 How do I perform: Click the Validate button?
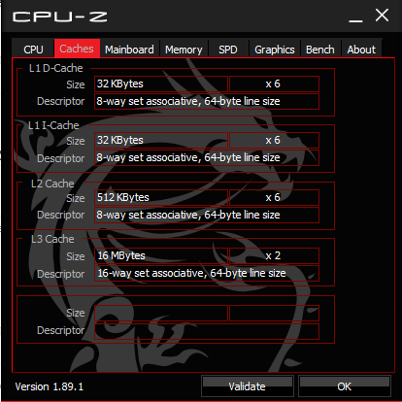tap(248, 386)
